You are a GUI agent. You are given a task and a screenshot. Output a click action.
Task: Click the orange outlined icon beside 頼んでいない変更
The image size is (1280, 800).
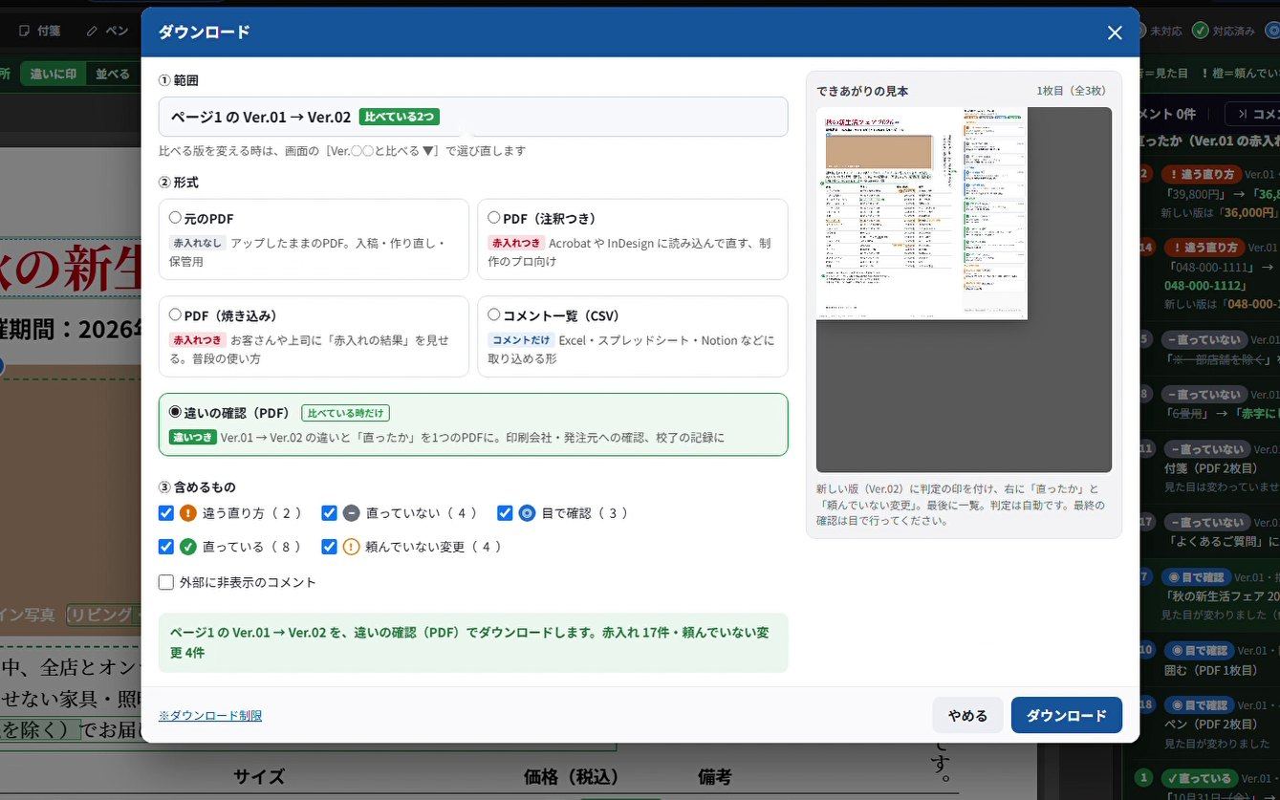click(x=352, y=547)
